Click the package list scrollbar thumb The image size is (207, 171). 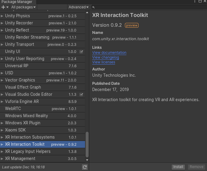pos(87,144)
